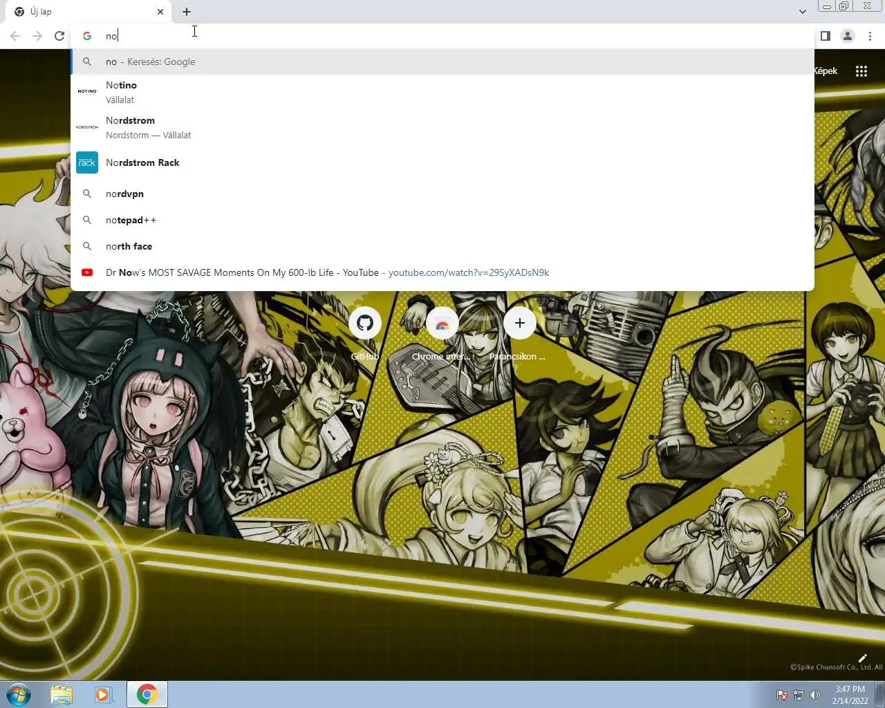Open the GitHub shortcut
Image resolution: width=885 pixels, height=708 pixels.
365,334
